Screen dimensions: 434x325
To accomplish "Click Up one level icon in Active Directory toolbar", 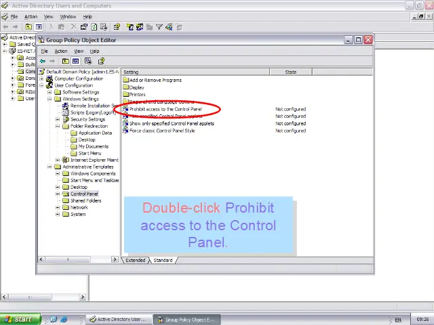I will point(28,27).
